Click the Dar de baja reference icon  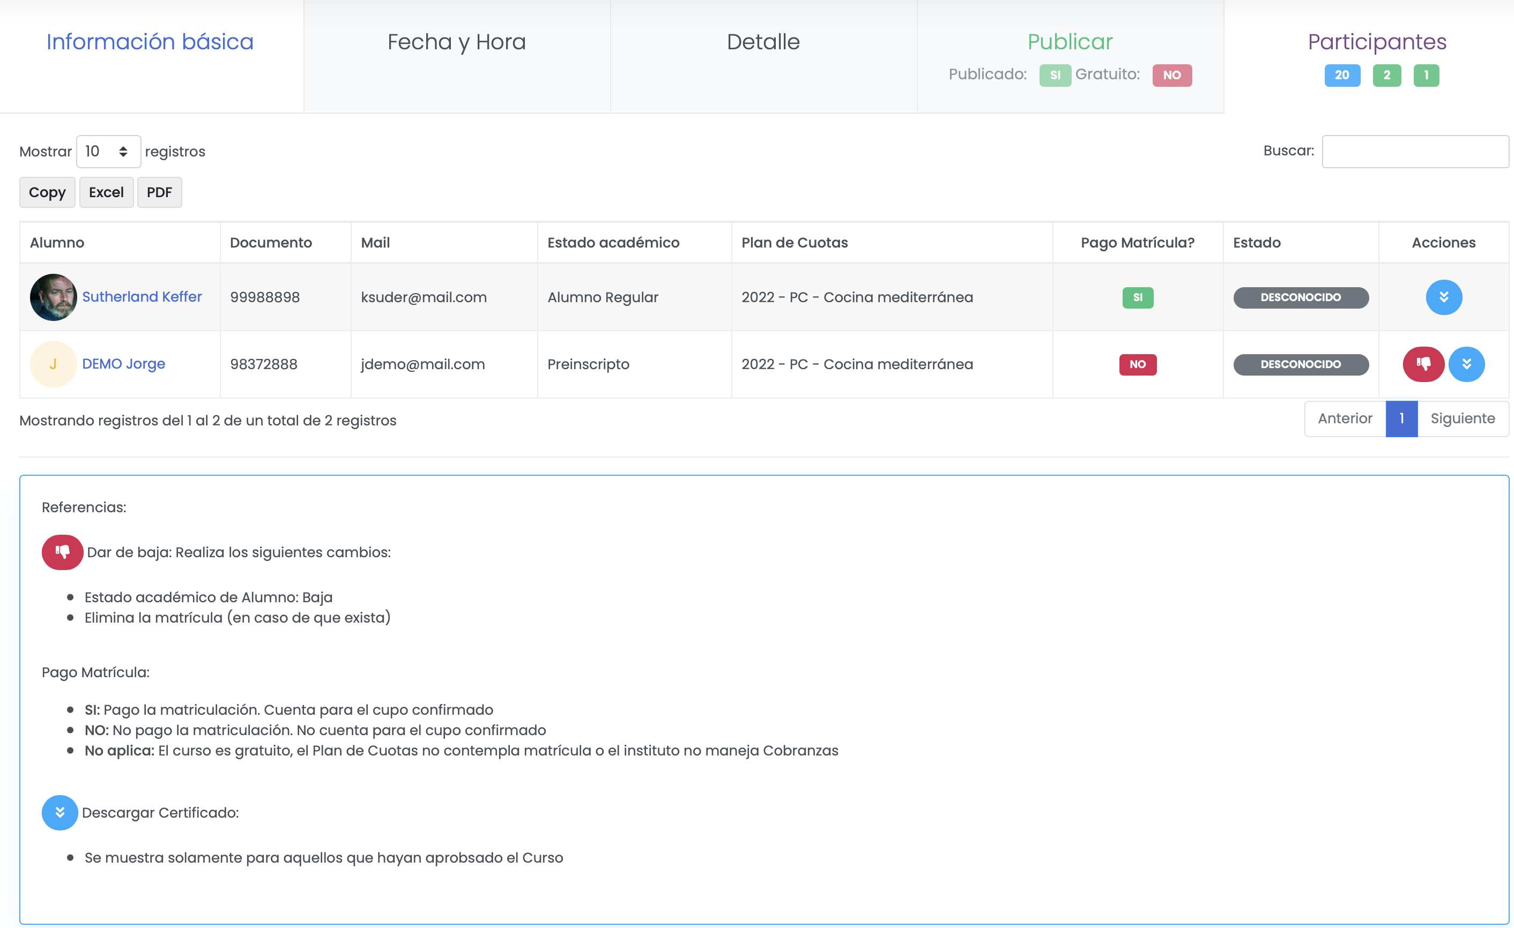point(62,552)
